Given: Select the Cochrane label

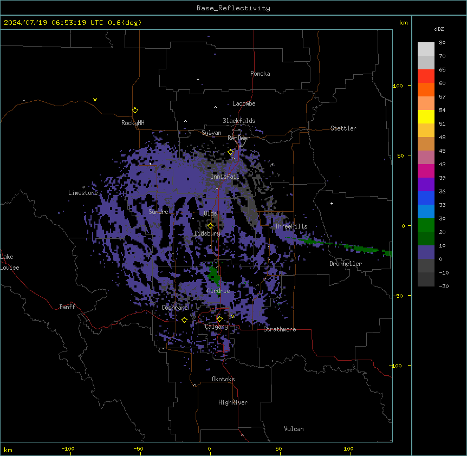Looking at the screenshot, I should [x=175, y=308].
